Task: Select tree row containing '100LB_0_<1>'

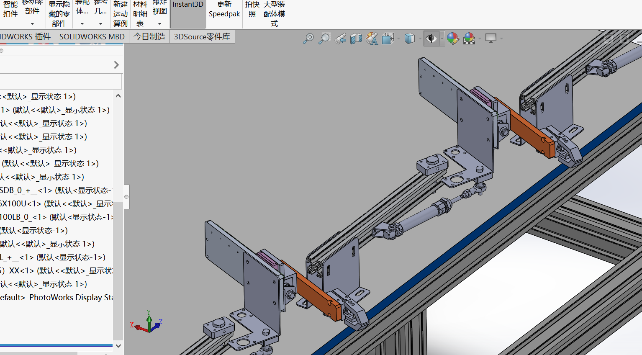Action: (x=56, y=217)
